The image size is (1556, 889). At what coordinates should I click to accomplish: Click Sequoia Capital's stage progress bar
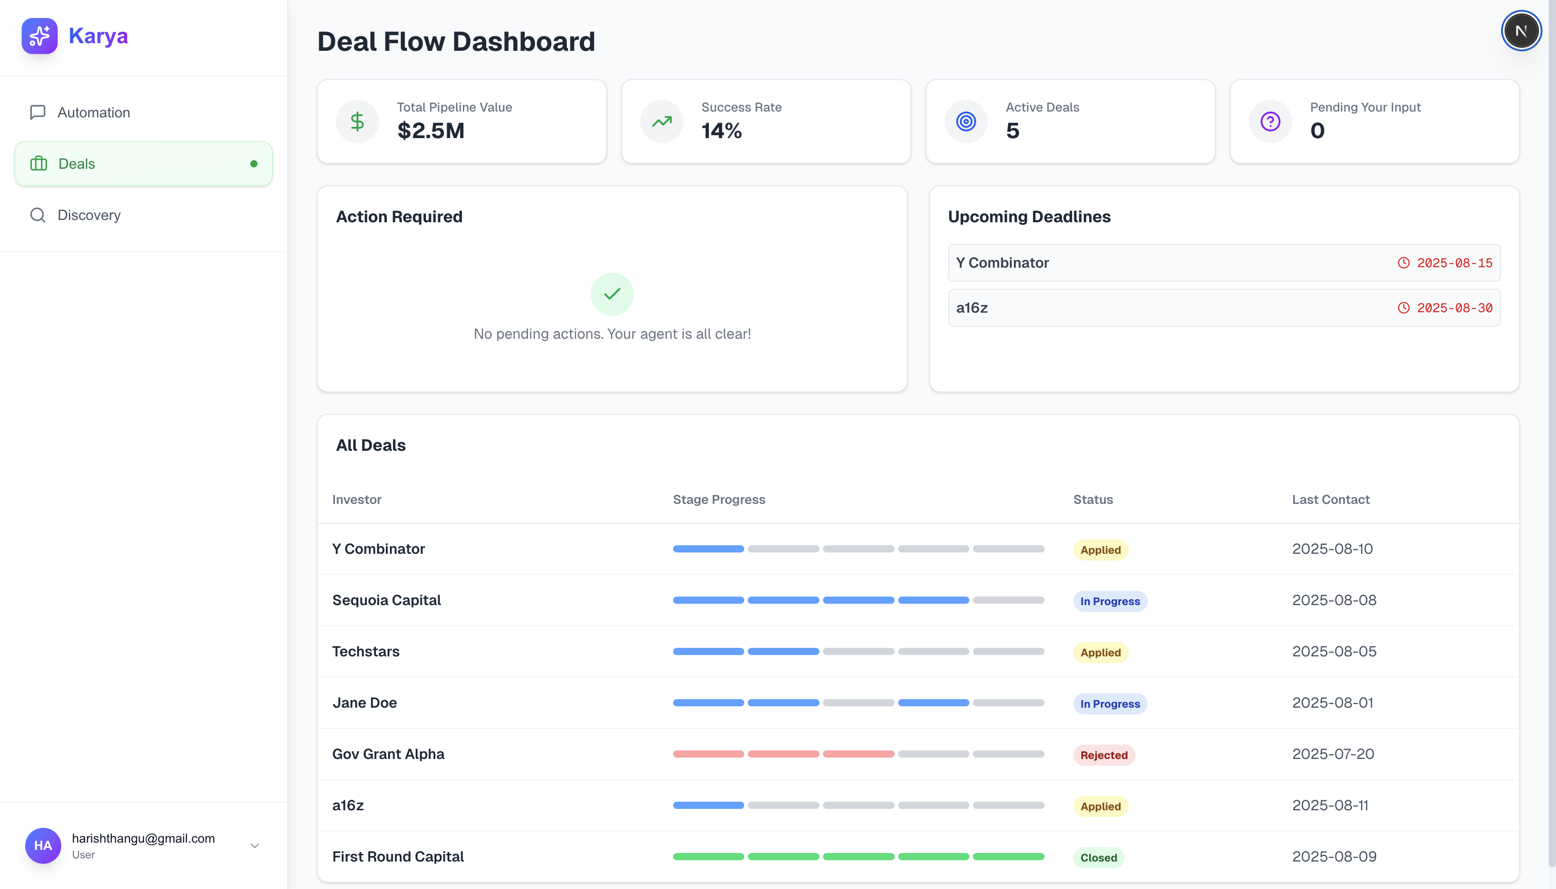(857, 600)
